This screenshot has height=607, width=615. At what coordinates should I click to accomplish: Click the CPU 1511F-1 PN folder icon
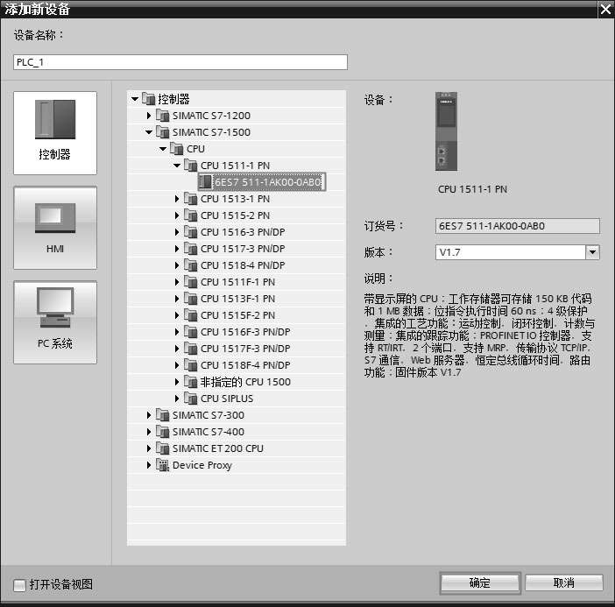pos(191,282)
